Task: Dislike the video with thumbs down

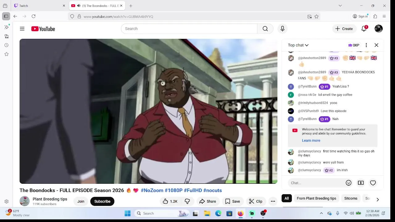Action: coord(187,201)
